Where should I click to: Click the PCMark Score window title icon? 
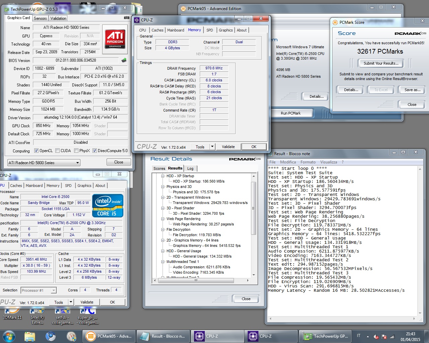tap(335, 22)
